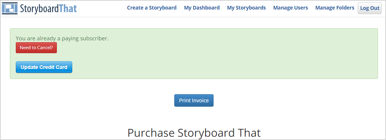Choose Update Credit Card
The height and width of the screenshot is (140, 386).
coord(44,67)
